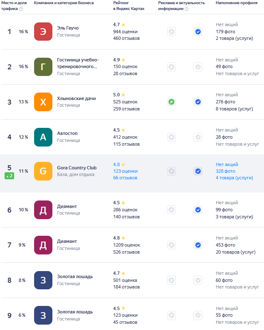Image resolution: width=264 pixels, height=330 pixels.
Task: Click the help icon next to трафика header
Action: pyautogui.click(x=21, y=9)
